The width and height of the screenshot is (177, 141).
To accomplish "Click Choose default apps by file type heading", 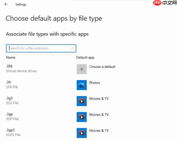I will [54, 19].
